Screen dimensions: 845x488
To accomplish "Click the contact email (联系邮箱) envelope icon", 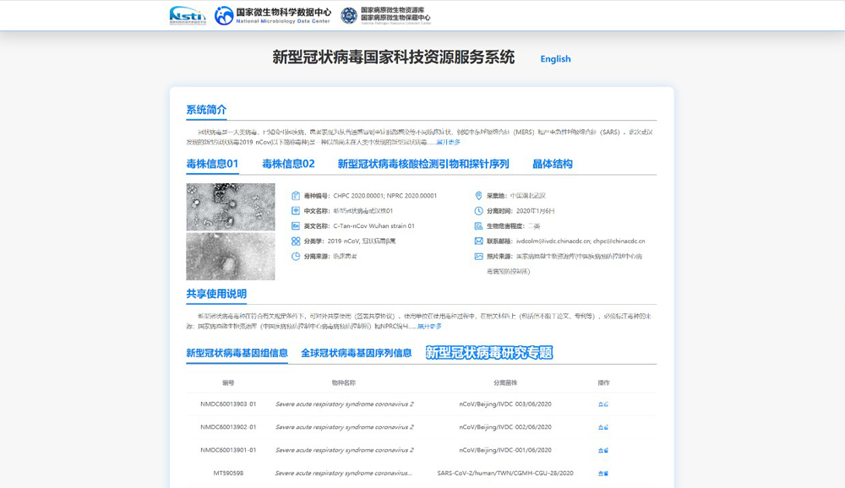I will 479,241.
